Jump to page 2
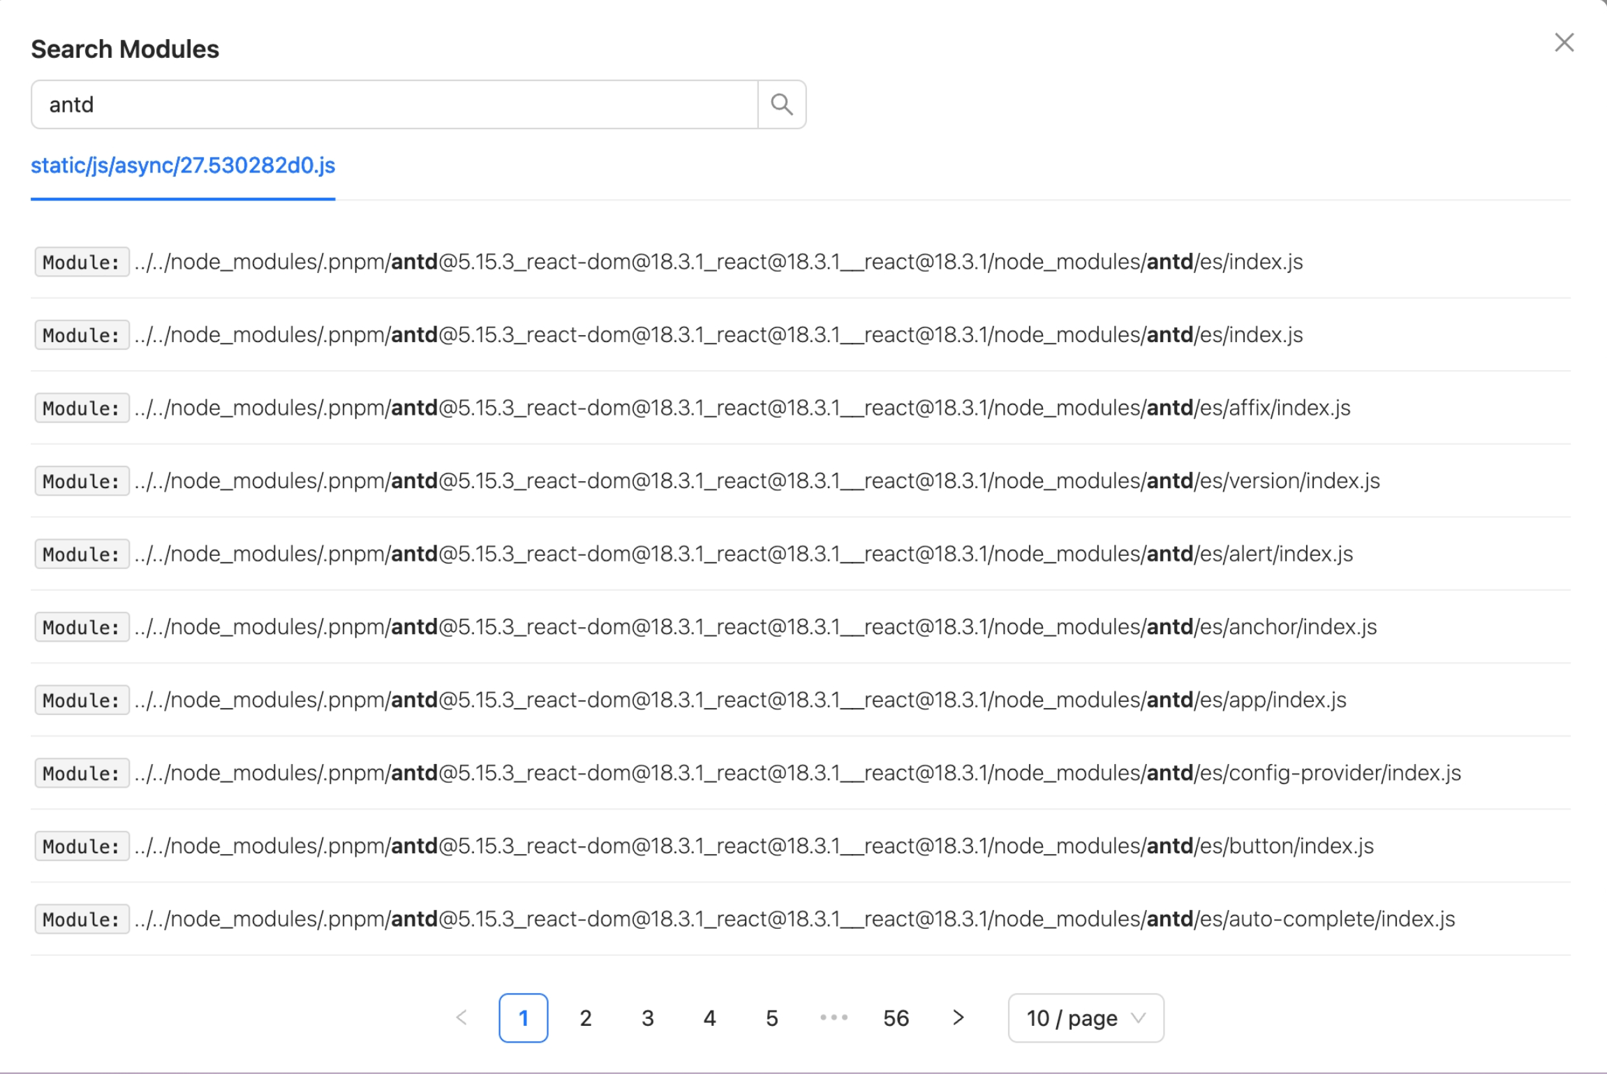Viewport: 1607px width, 1074px height. click(586, 1017)
